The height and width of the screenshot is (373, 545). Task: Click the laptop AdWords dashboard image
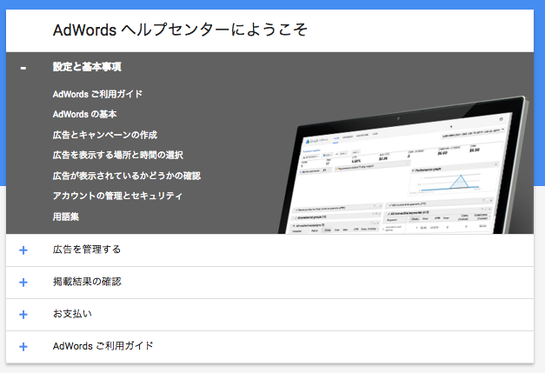405,165
